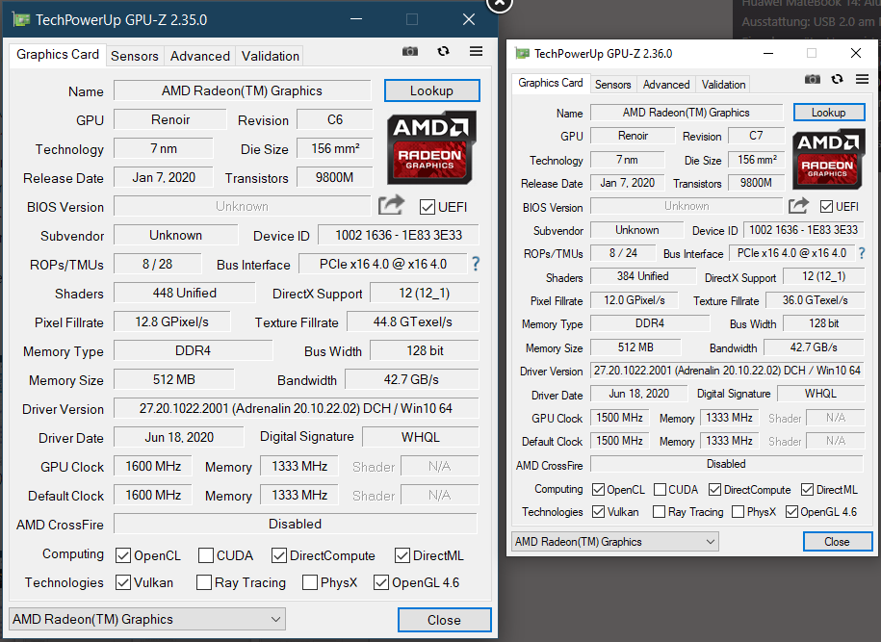The width and height of the screenshot is (881, 642).
Task: Toggle UEFI checkbox in GPU-Z 2.35.0
Action: (427, 207)
